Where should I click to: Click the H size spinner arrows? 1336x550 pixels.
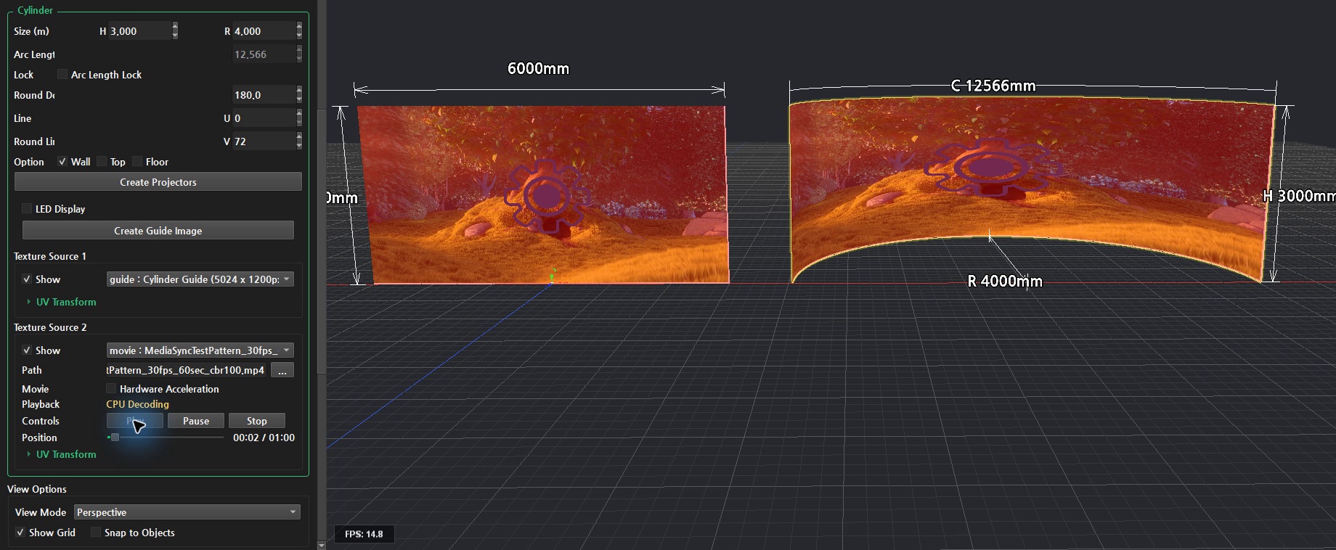click(175, 30)
